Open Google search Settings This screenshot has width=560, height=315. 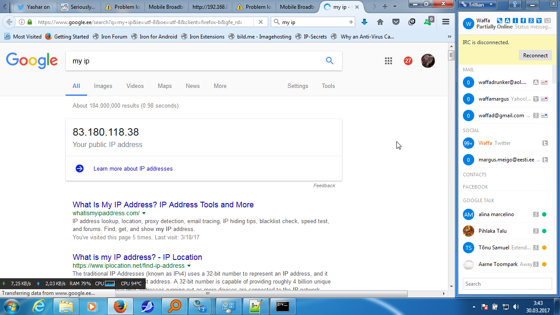(x=298, y=86)
